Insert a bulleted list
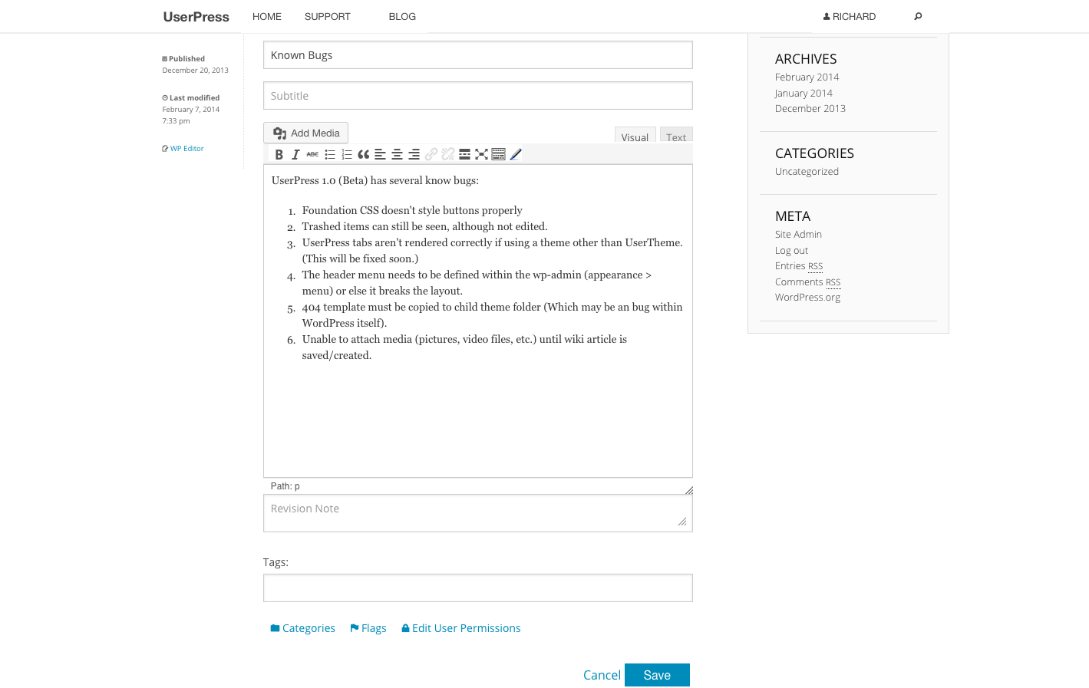 pyautogui.click(x=329, y=154)
